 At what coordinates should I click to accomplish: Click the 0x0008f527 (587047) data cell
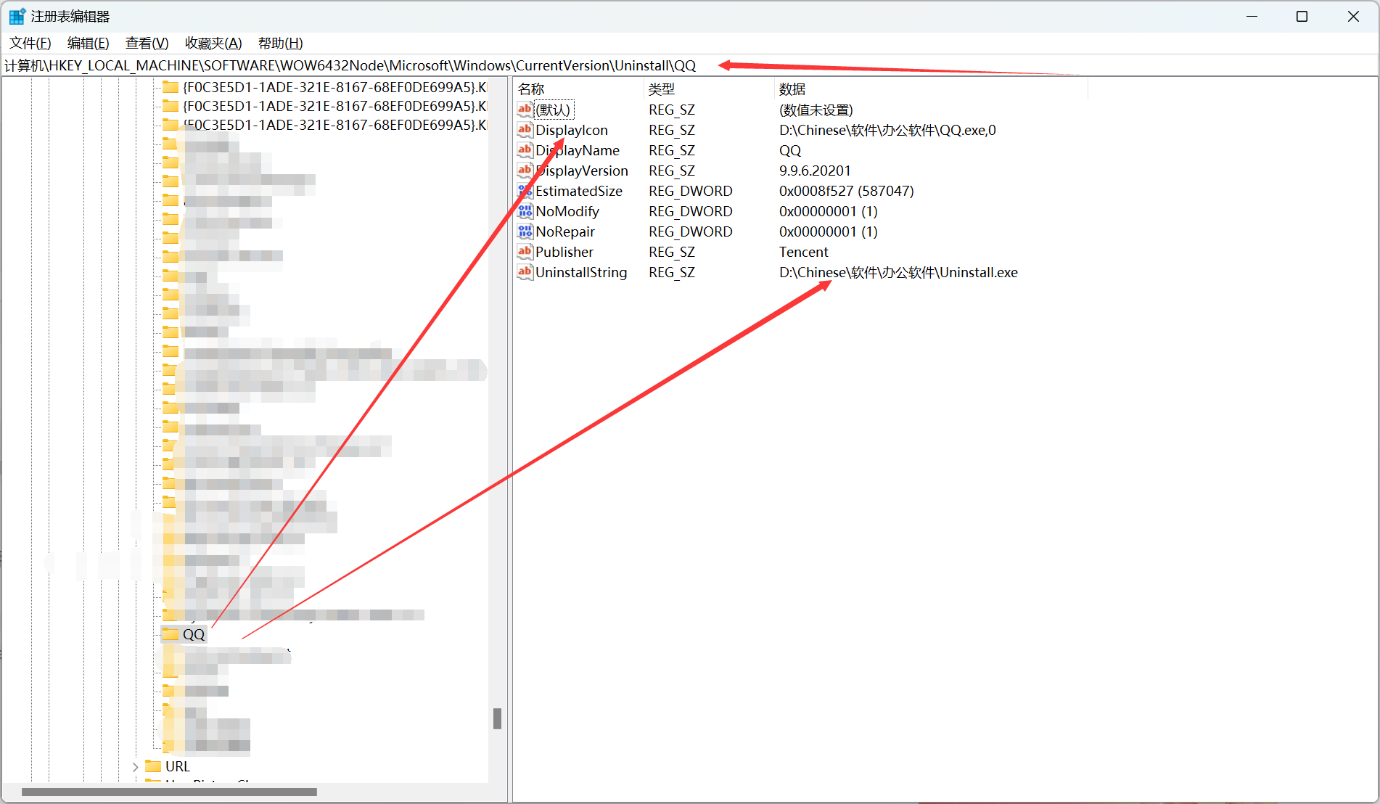847,191
